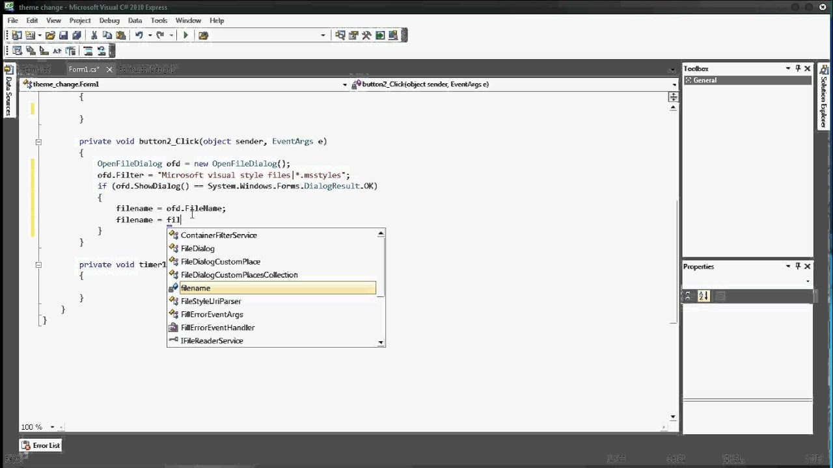This screenshot has height=468, width=833.
Task: Click the Paste toolbar icon
Action: coord(120,36)
